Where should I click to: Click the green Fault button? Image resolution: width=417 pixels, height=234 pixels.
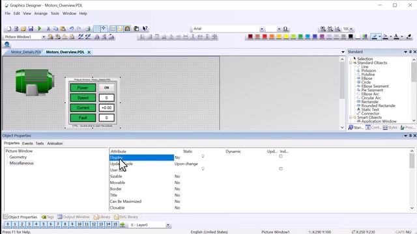(83, 118)
